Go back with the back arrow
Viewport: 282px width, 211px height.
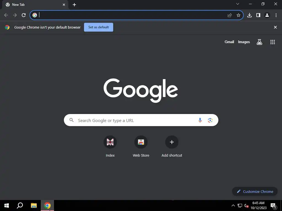(x=6, y=15)
